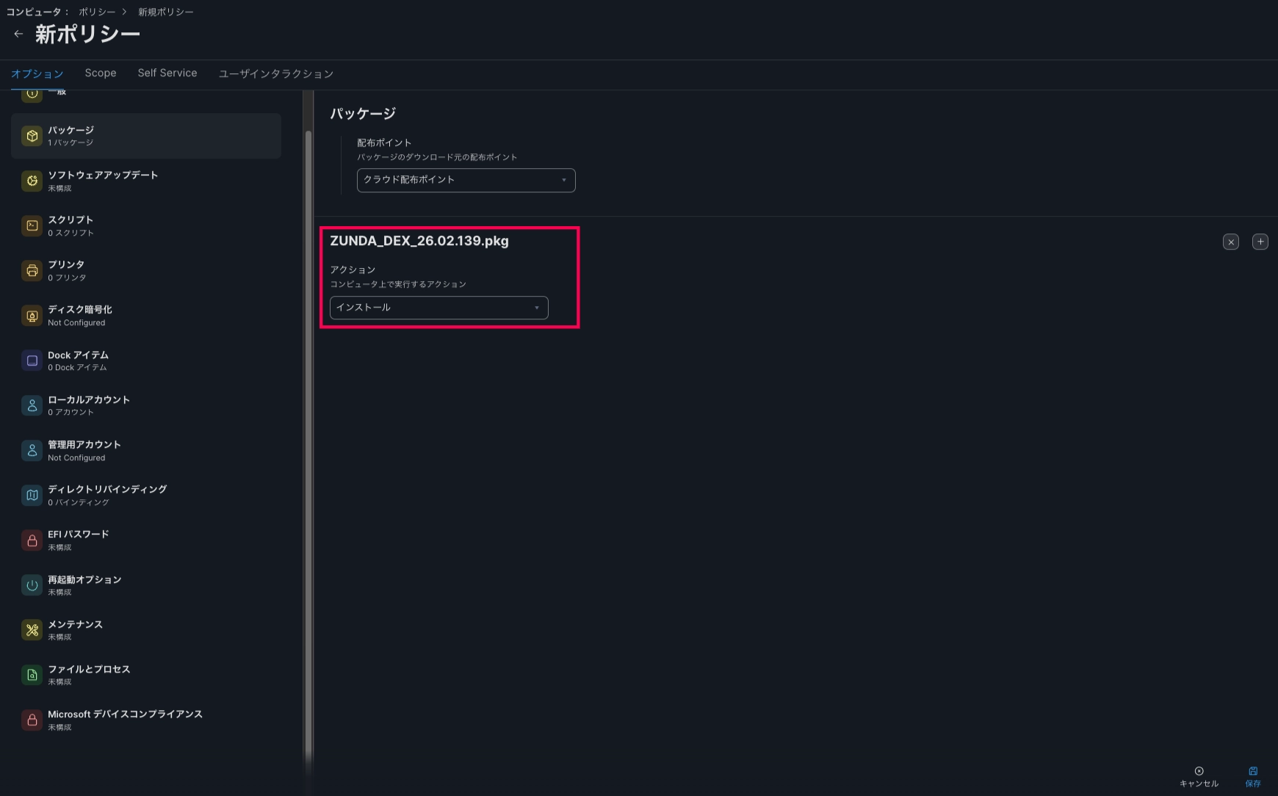Click the 保存 save button
This screenshot has width=1278, height=796.
click(1252, 777)
